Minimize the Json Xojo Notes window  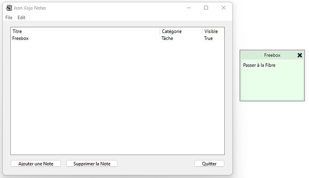pos(189,8)
